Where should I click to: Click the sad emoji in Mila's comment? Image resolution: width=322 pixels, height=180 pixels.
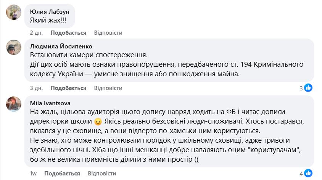pos(98,122)
